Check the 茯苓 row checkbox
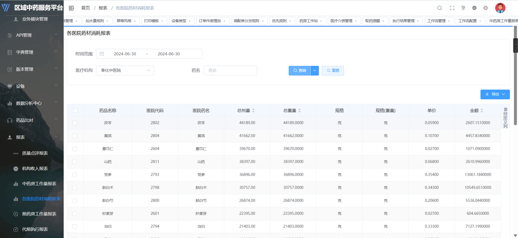 click(x=75, y=123)
